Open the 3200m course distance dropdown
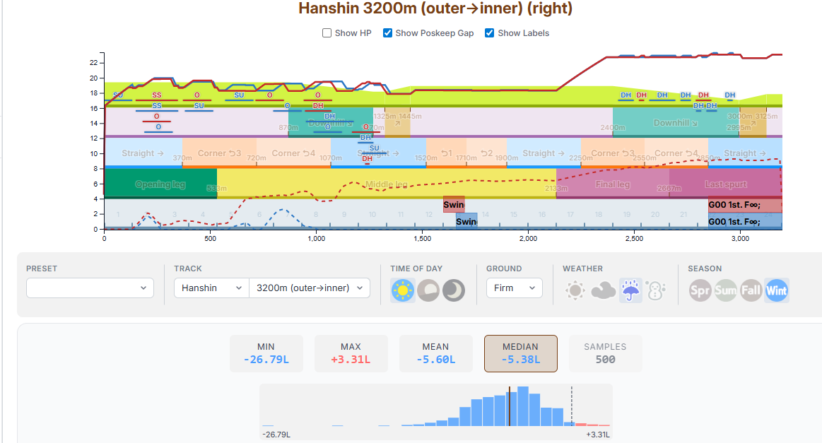The image size is (822, 443). [x=310, y=288]
